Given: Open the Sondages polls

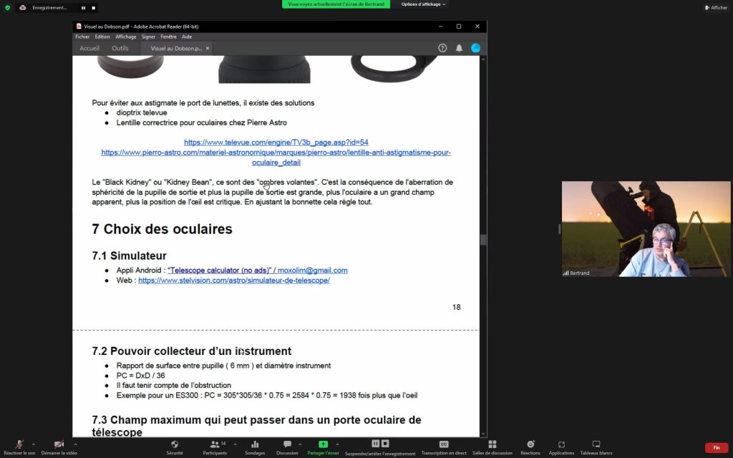Looking at the screenshot, I should [x=255, y=447].
